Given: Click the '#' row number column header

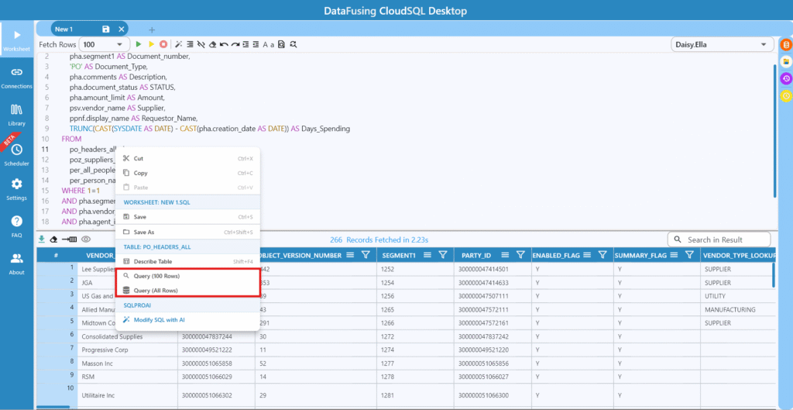Looking at the screenshot, I should [x=56, y=255].
